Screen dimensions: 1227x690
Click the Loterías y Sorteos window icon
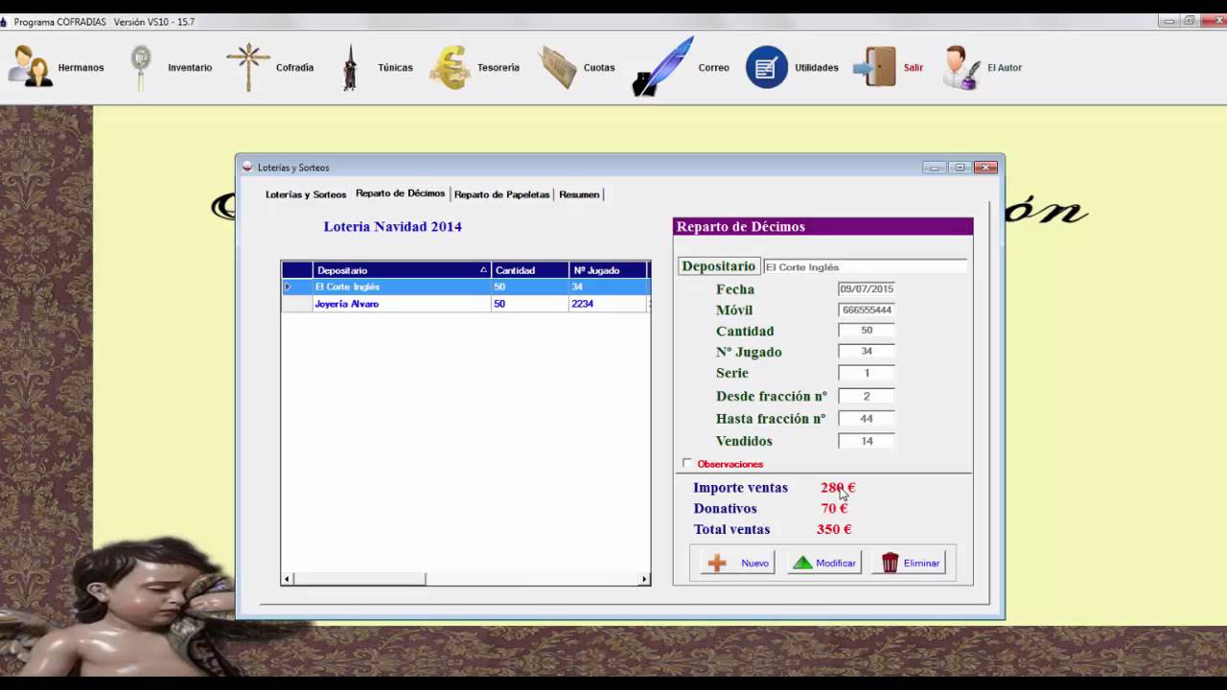(247, 167)
